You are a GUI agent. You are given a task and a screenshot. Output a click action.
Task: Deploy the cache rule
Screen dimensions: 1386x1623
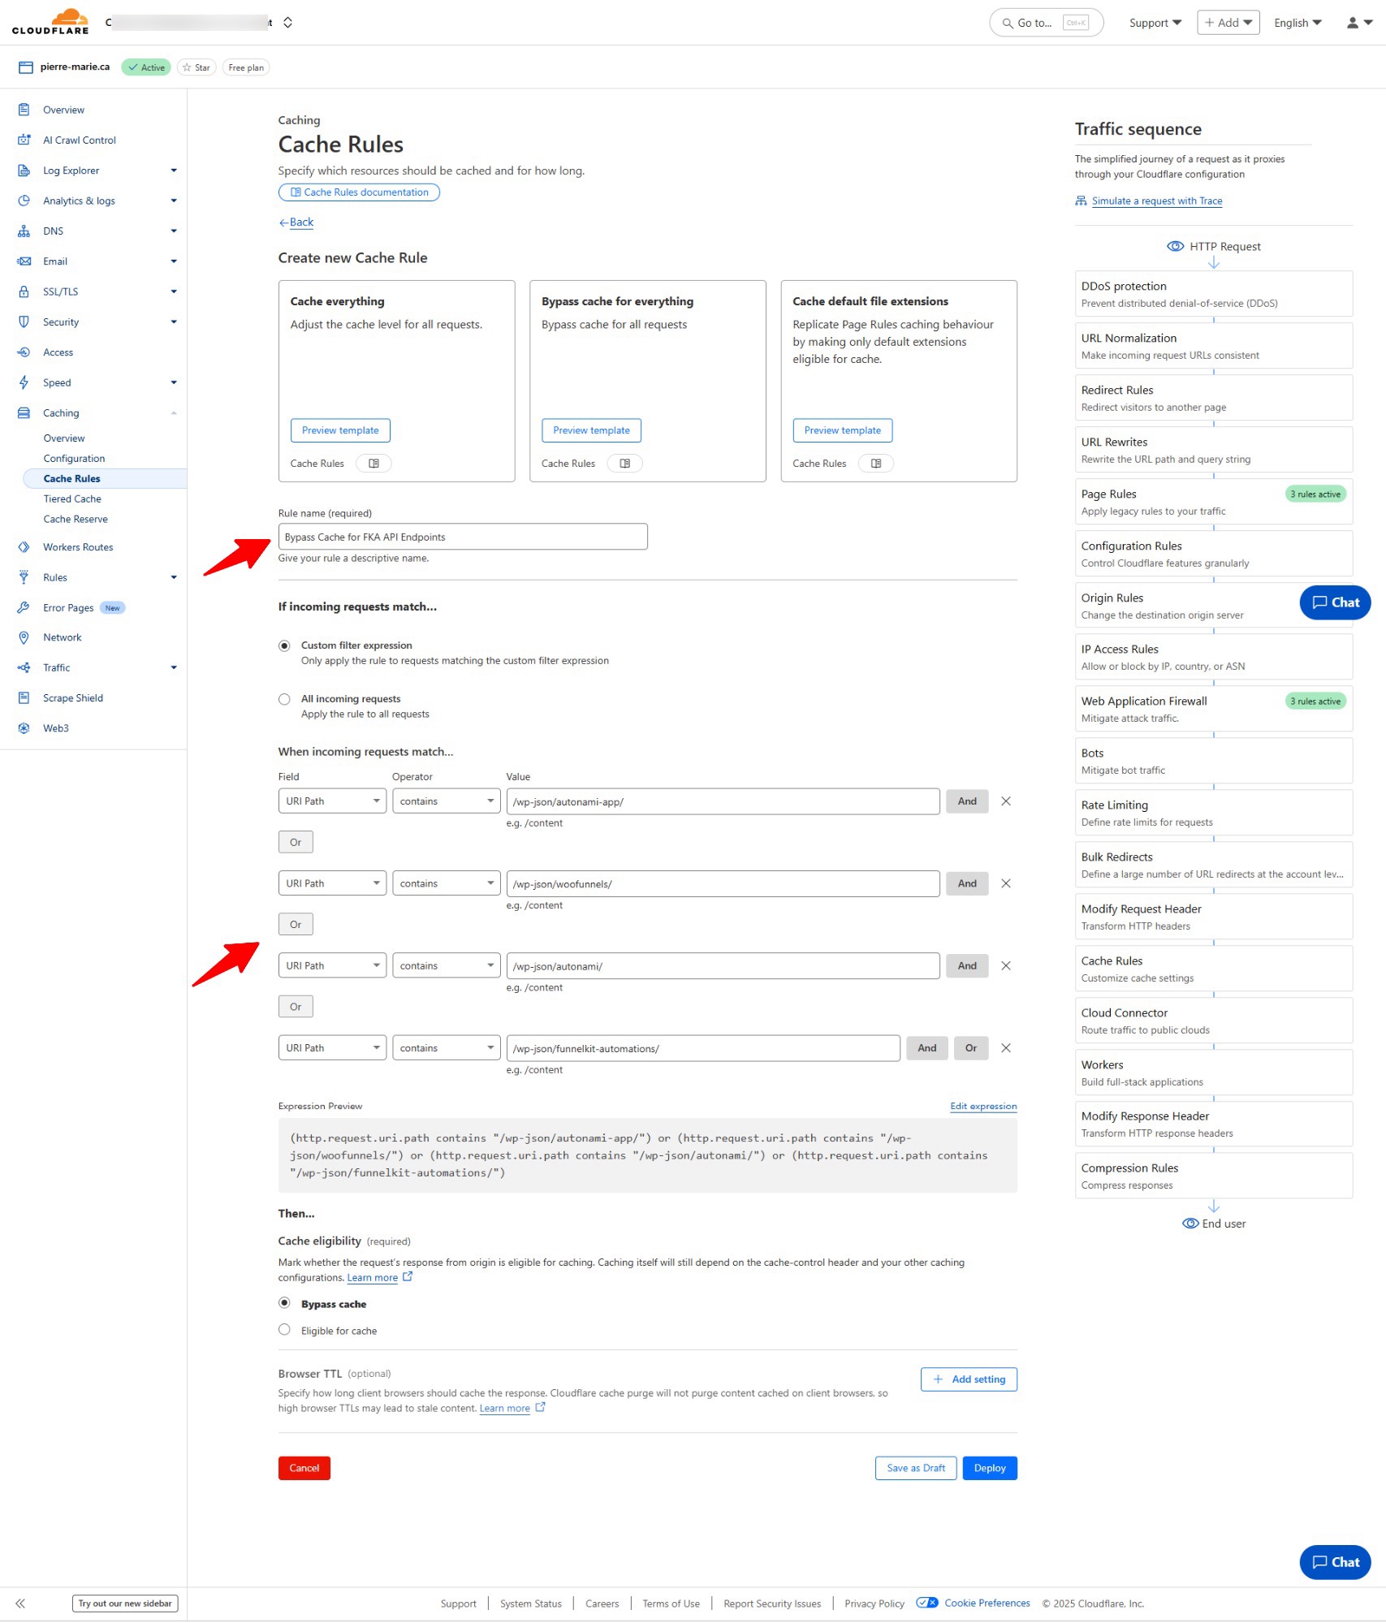pyautogui.click(x=989, y=1467)
